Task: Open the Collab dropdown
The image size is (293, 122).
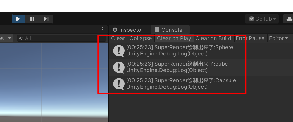Action: tap(262, 19)
